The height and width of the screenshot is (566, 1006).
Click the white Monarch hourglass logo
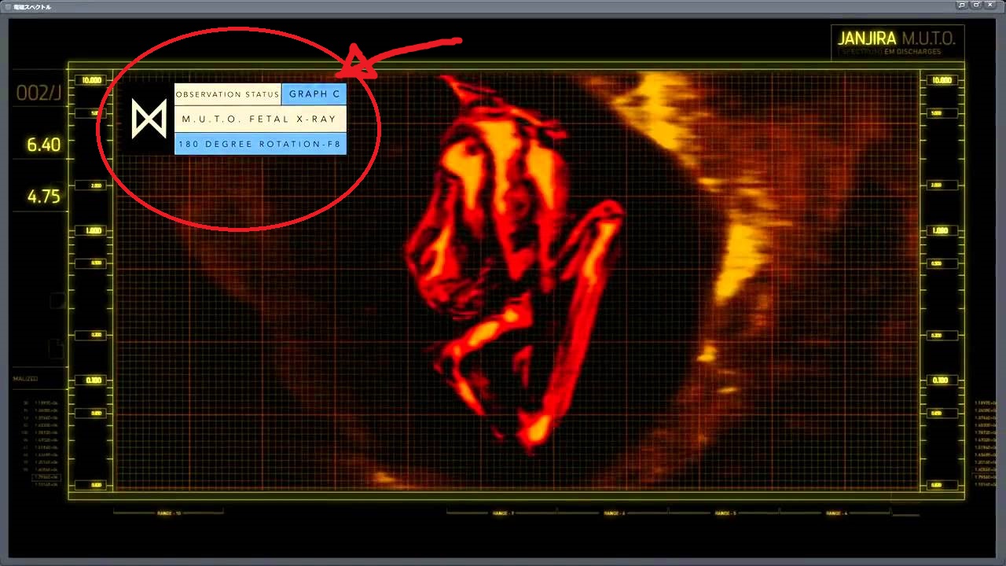pos(149,119)
